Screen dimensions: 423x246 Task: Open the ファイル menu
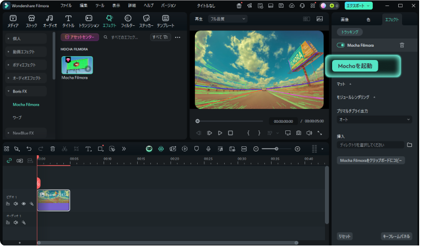(x=66, y=6)
